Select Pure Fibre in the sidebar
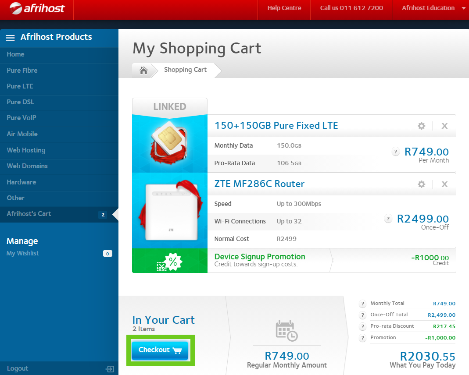 click(22, 71)
